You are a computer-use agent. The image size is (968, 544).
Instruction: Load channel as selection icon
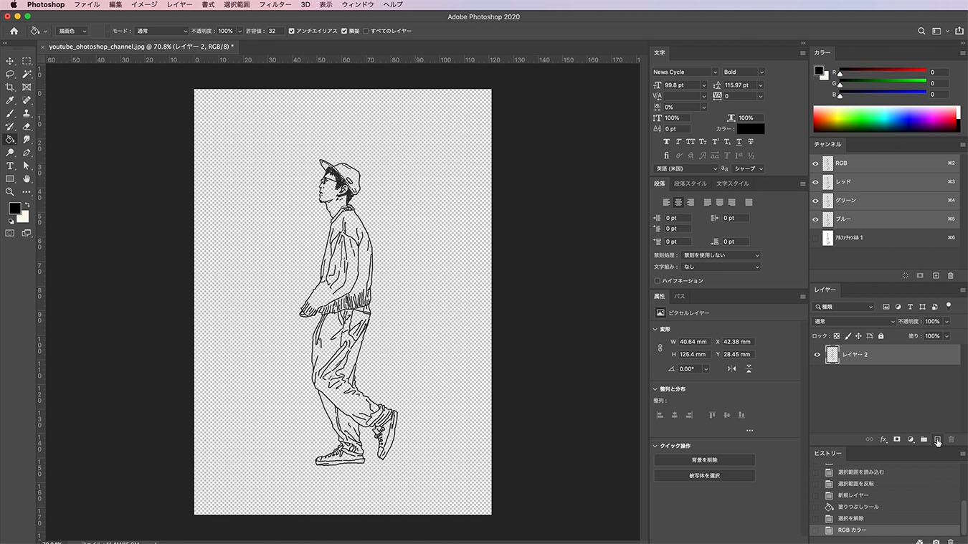(x=905, y=275)
